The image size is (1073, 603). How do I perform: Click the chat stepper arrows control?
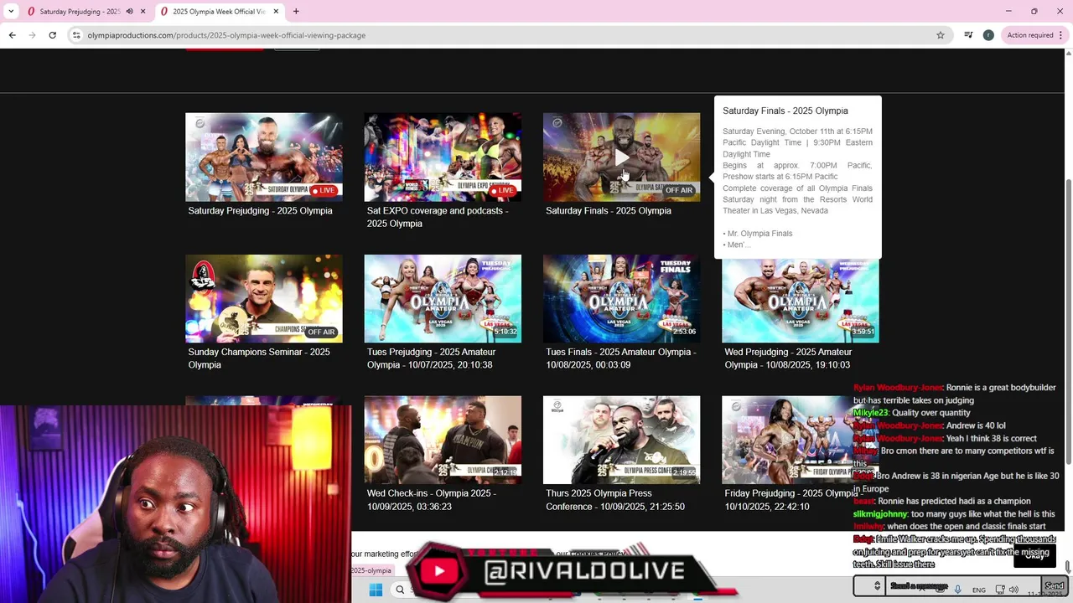tap(877, 586)
